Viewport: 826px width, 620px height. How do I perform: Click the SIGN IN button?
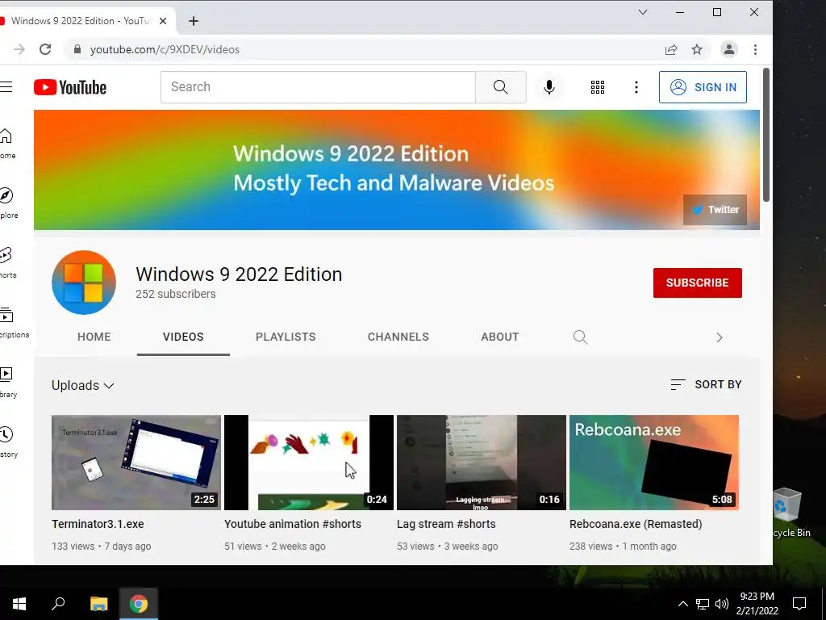pos(703,87)
